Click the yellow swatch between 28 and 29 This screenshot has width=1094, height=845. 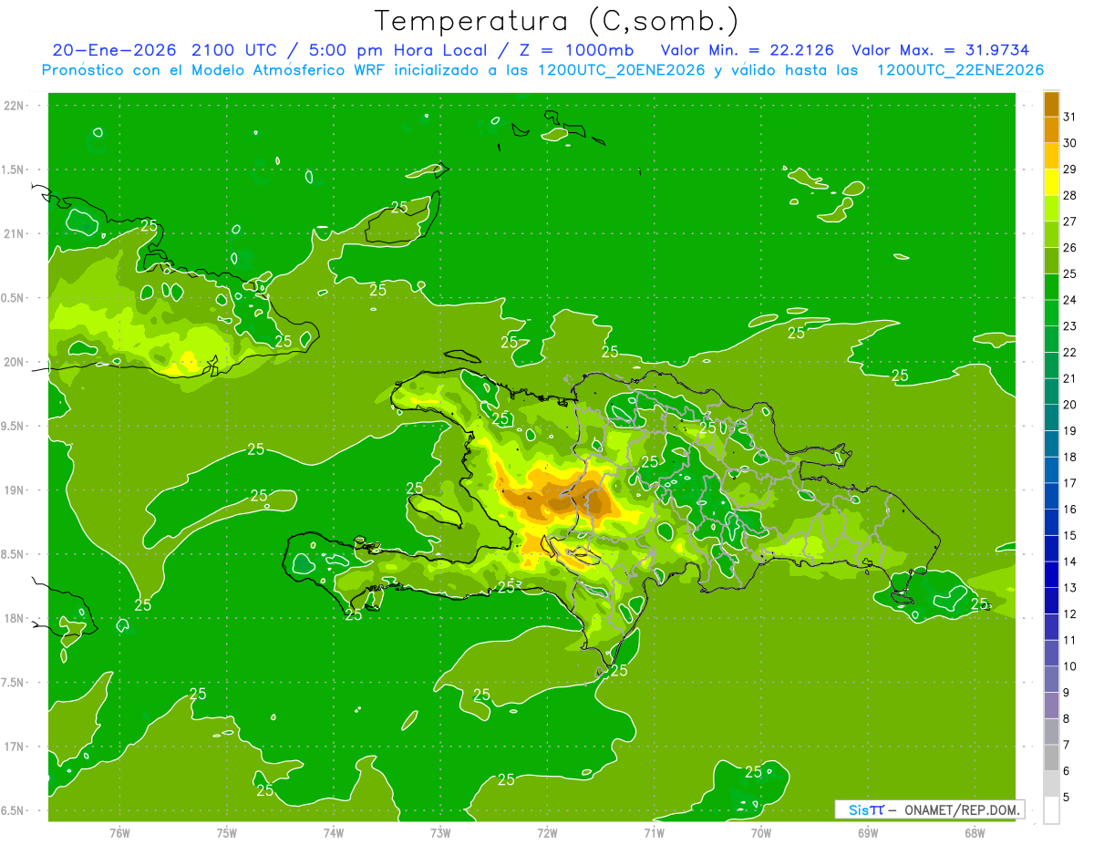1051,182
